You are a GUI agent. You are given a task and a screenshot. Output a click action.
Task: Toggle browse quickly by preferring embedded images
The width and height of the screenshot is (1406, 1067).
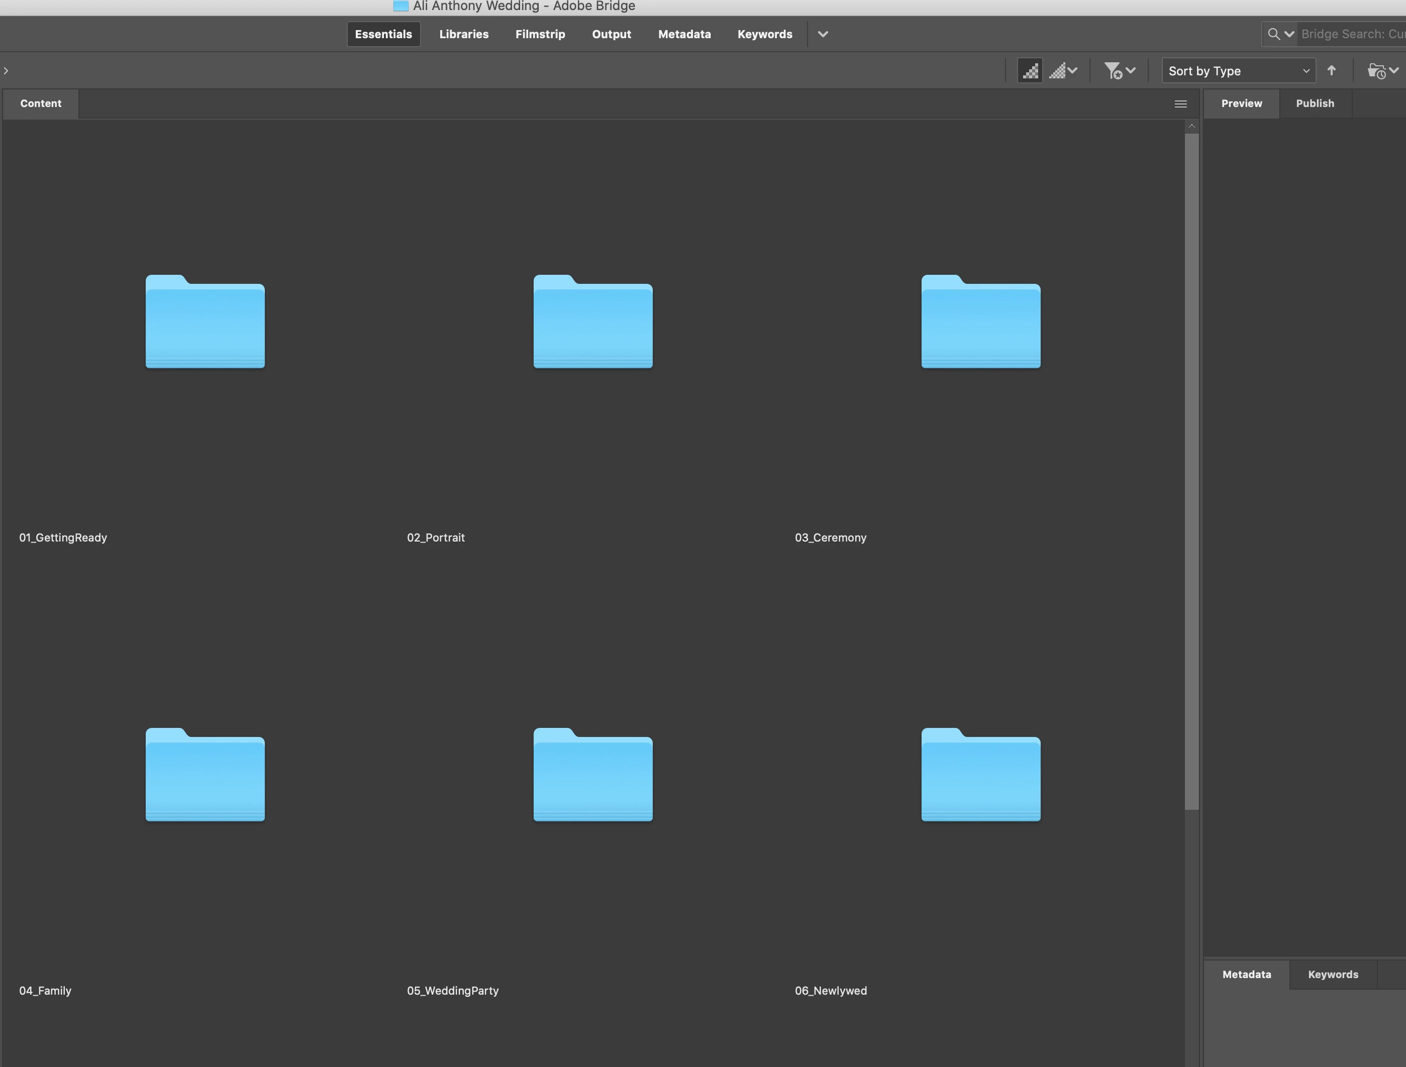click(1030, 70)
